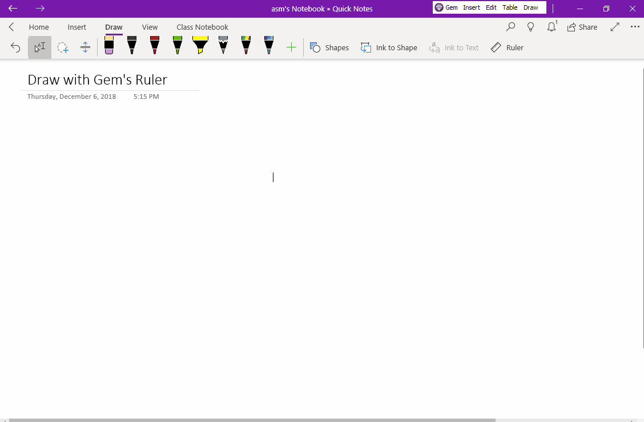Screen dimensions: 644x422
Task: Add a new pen with green plus
Action: pos(291,47)
